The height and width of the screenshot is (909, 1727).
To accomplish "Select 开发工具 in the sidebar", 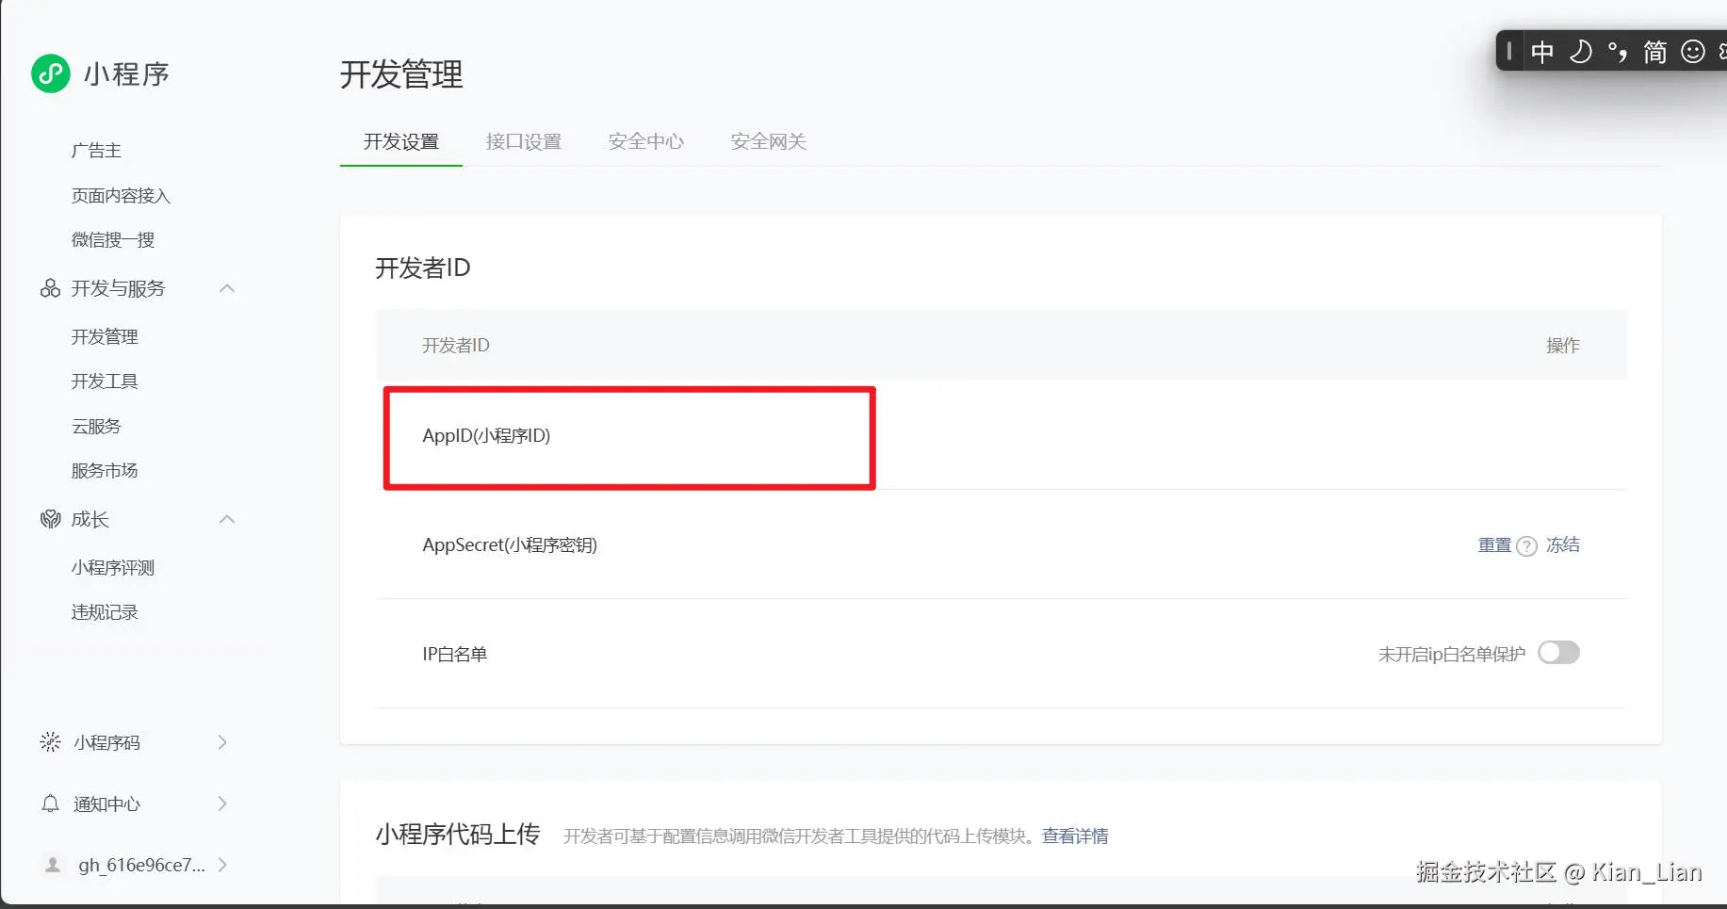I will 105,381.
